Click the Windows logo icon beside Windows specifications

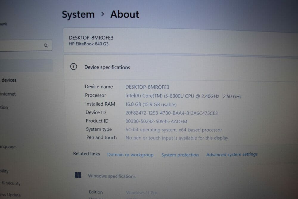[78, 175]
